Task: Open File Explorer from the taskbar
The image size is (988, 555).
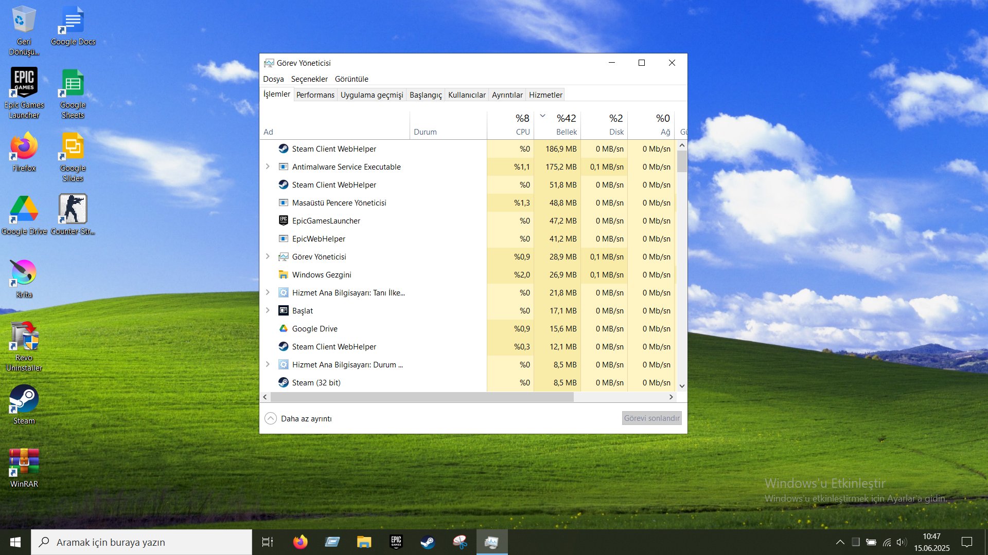Action: pyautogui.click(x=364, y=542)
